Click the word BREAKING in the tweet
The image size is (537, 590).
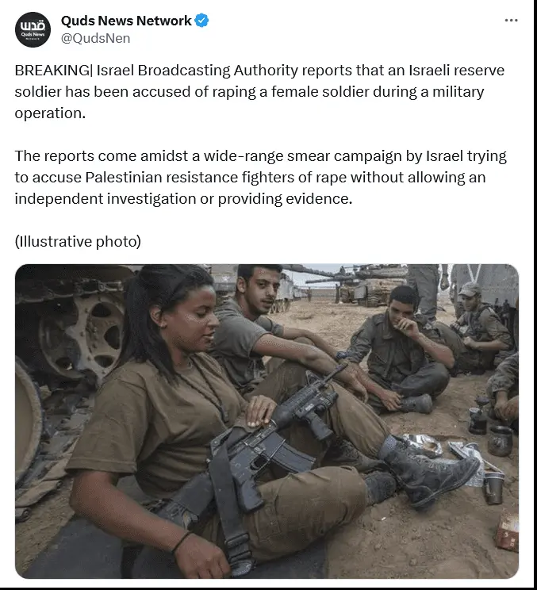point(52,71)
